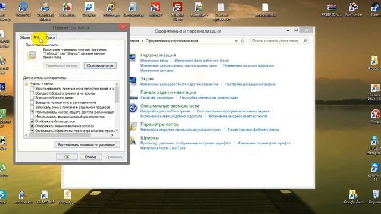Open the FSCapture desktop shortcut

pos(67,10)
